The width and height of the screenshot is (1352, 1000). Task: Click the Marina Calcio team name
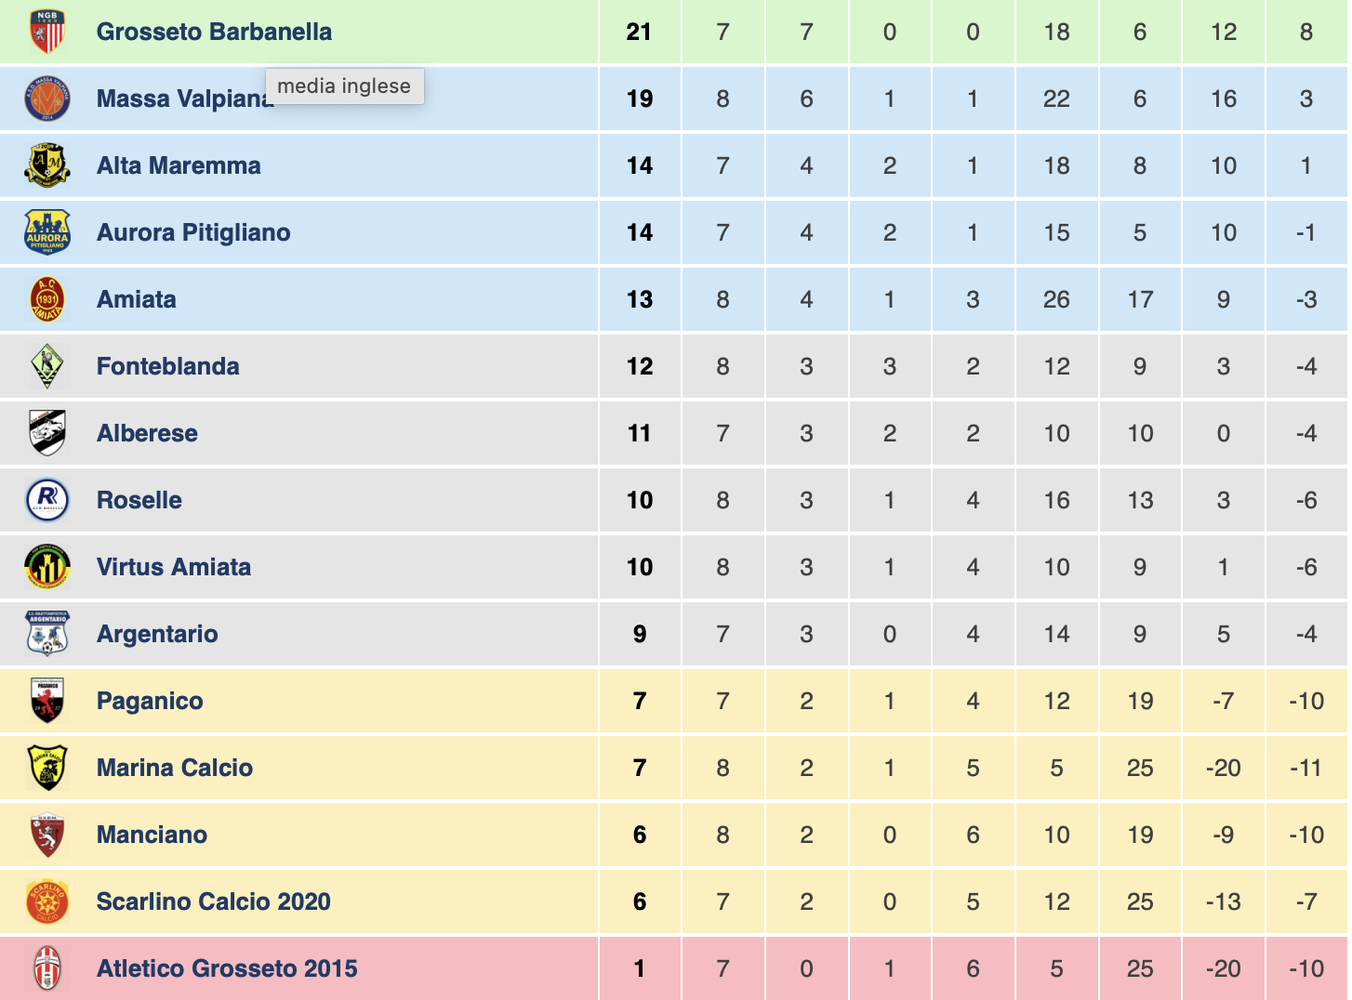pyautogui.click(x=175, y=768)
